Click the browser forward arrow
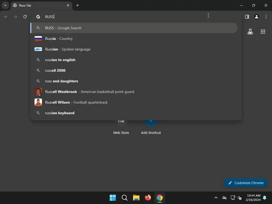 [15, 17]
